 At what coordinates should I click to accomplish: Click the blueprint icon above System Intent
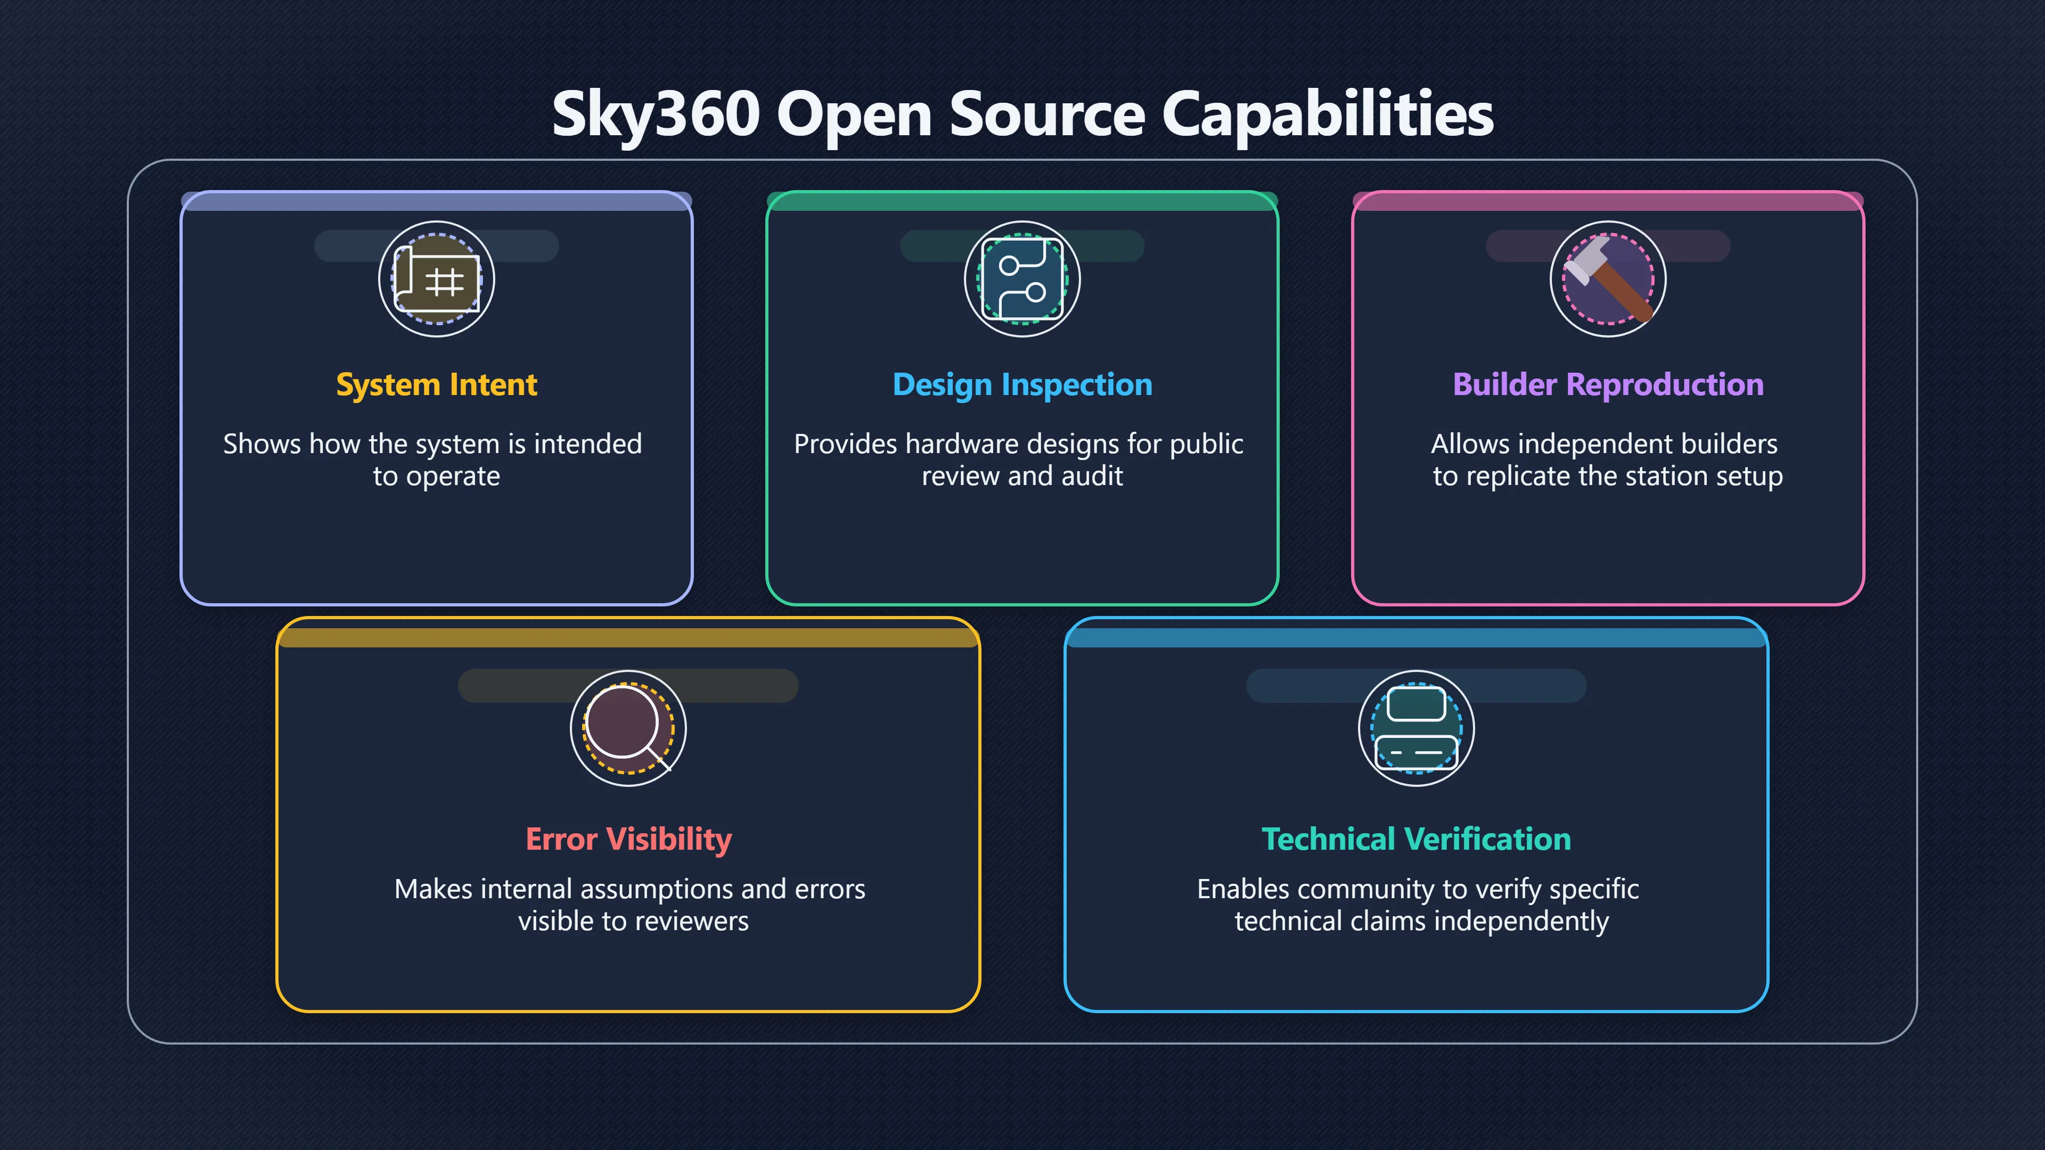(437, 278)
